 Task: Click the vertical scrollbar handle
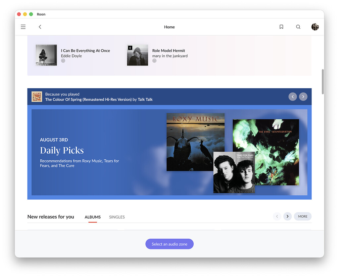(x=322, y=82)
